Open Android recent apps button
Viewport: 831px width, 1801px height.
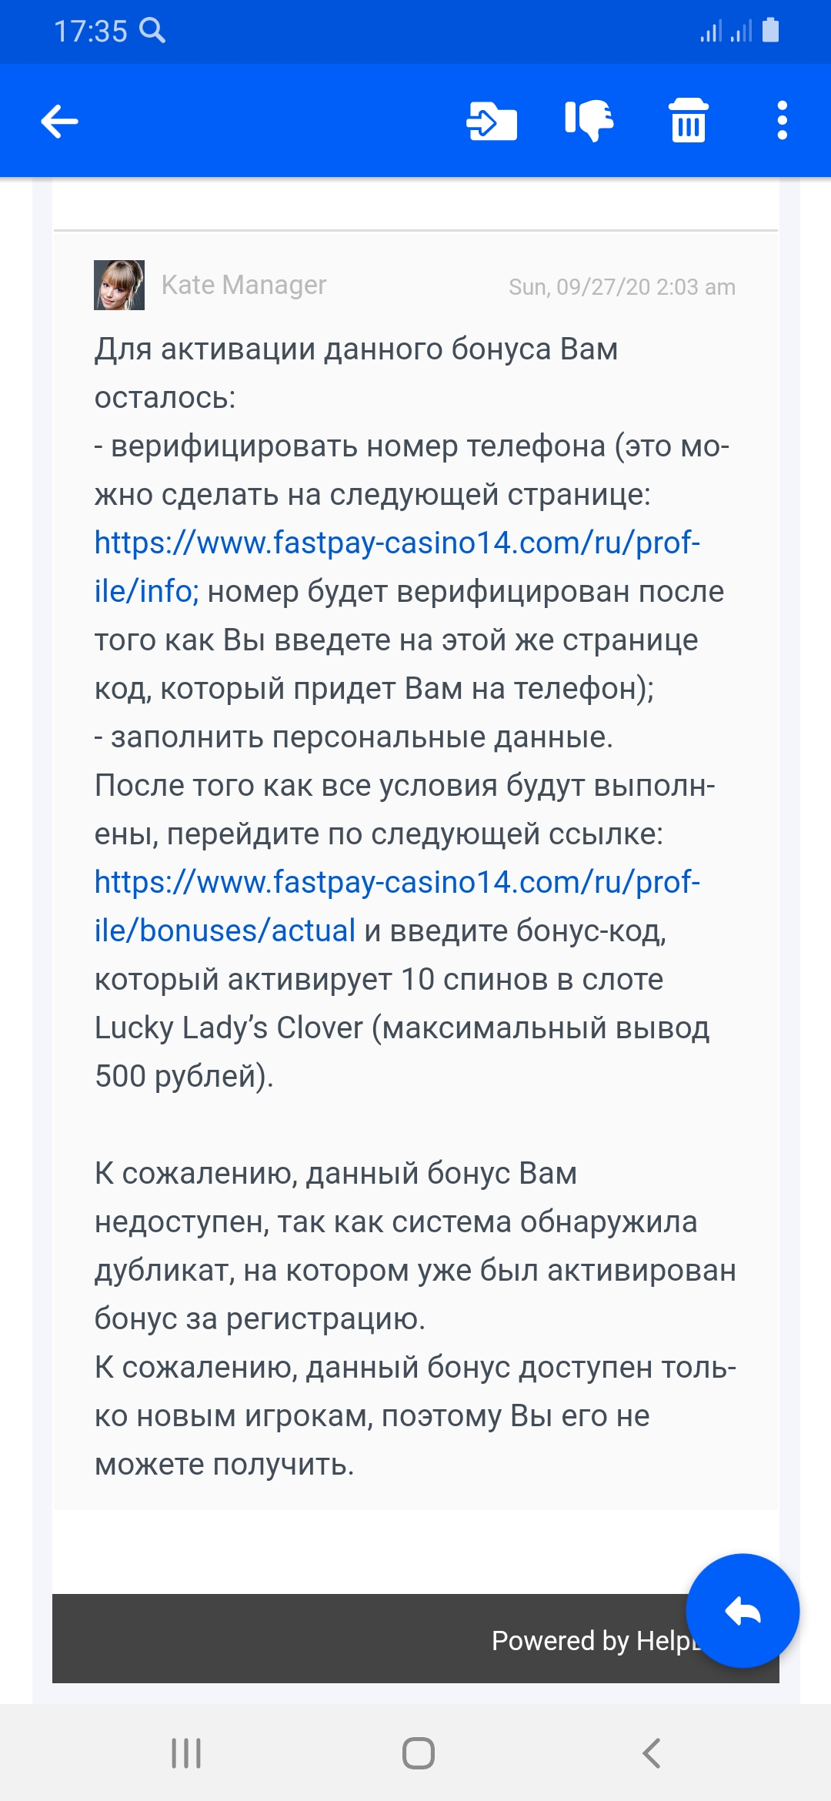(186, 1753)
